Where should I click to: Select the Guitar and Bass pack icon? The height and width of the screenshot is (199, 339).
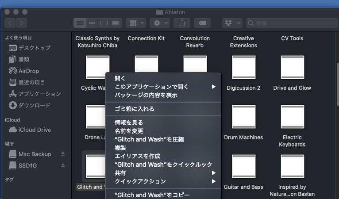tap(244, 166)
